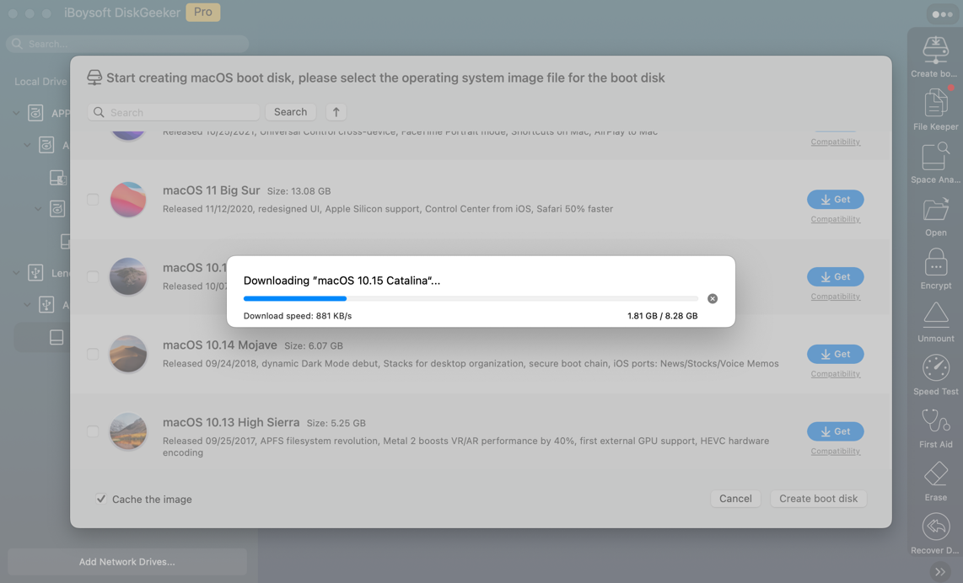Open the First Aid tool
The width and height of the screenshot is (963, 583).
point(935,421)
